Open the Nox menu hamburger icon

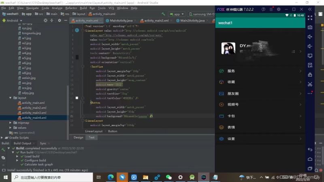(271, 9)
